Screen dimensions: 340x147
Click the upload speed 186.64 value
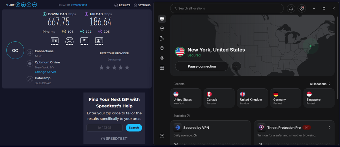(x=100, y=22)
